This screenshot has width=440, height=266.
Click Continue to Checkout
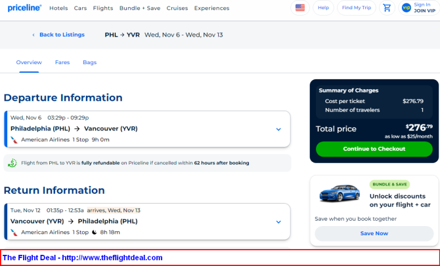374,149
